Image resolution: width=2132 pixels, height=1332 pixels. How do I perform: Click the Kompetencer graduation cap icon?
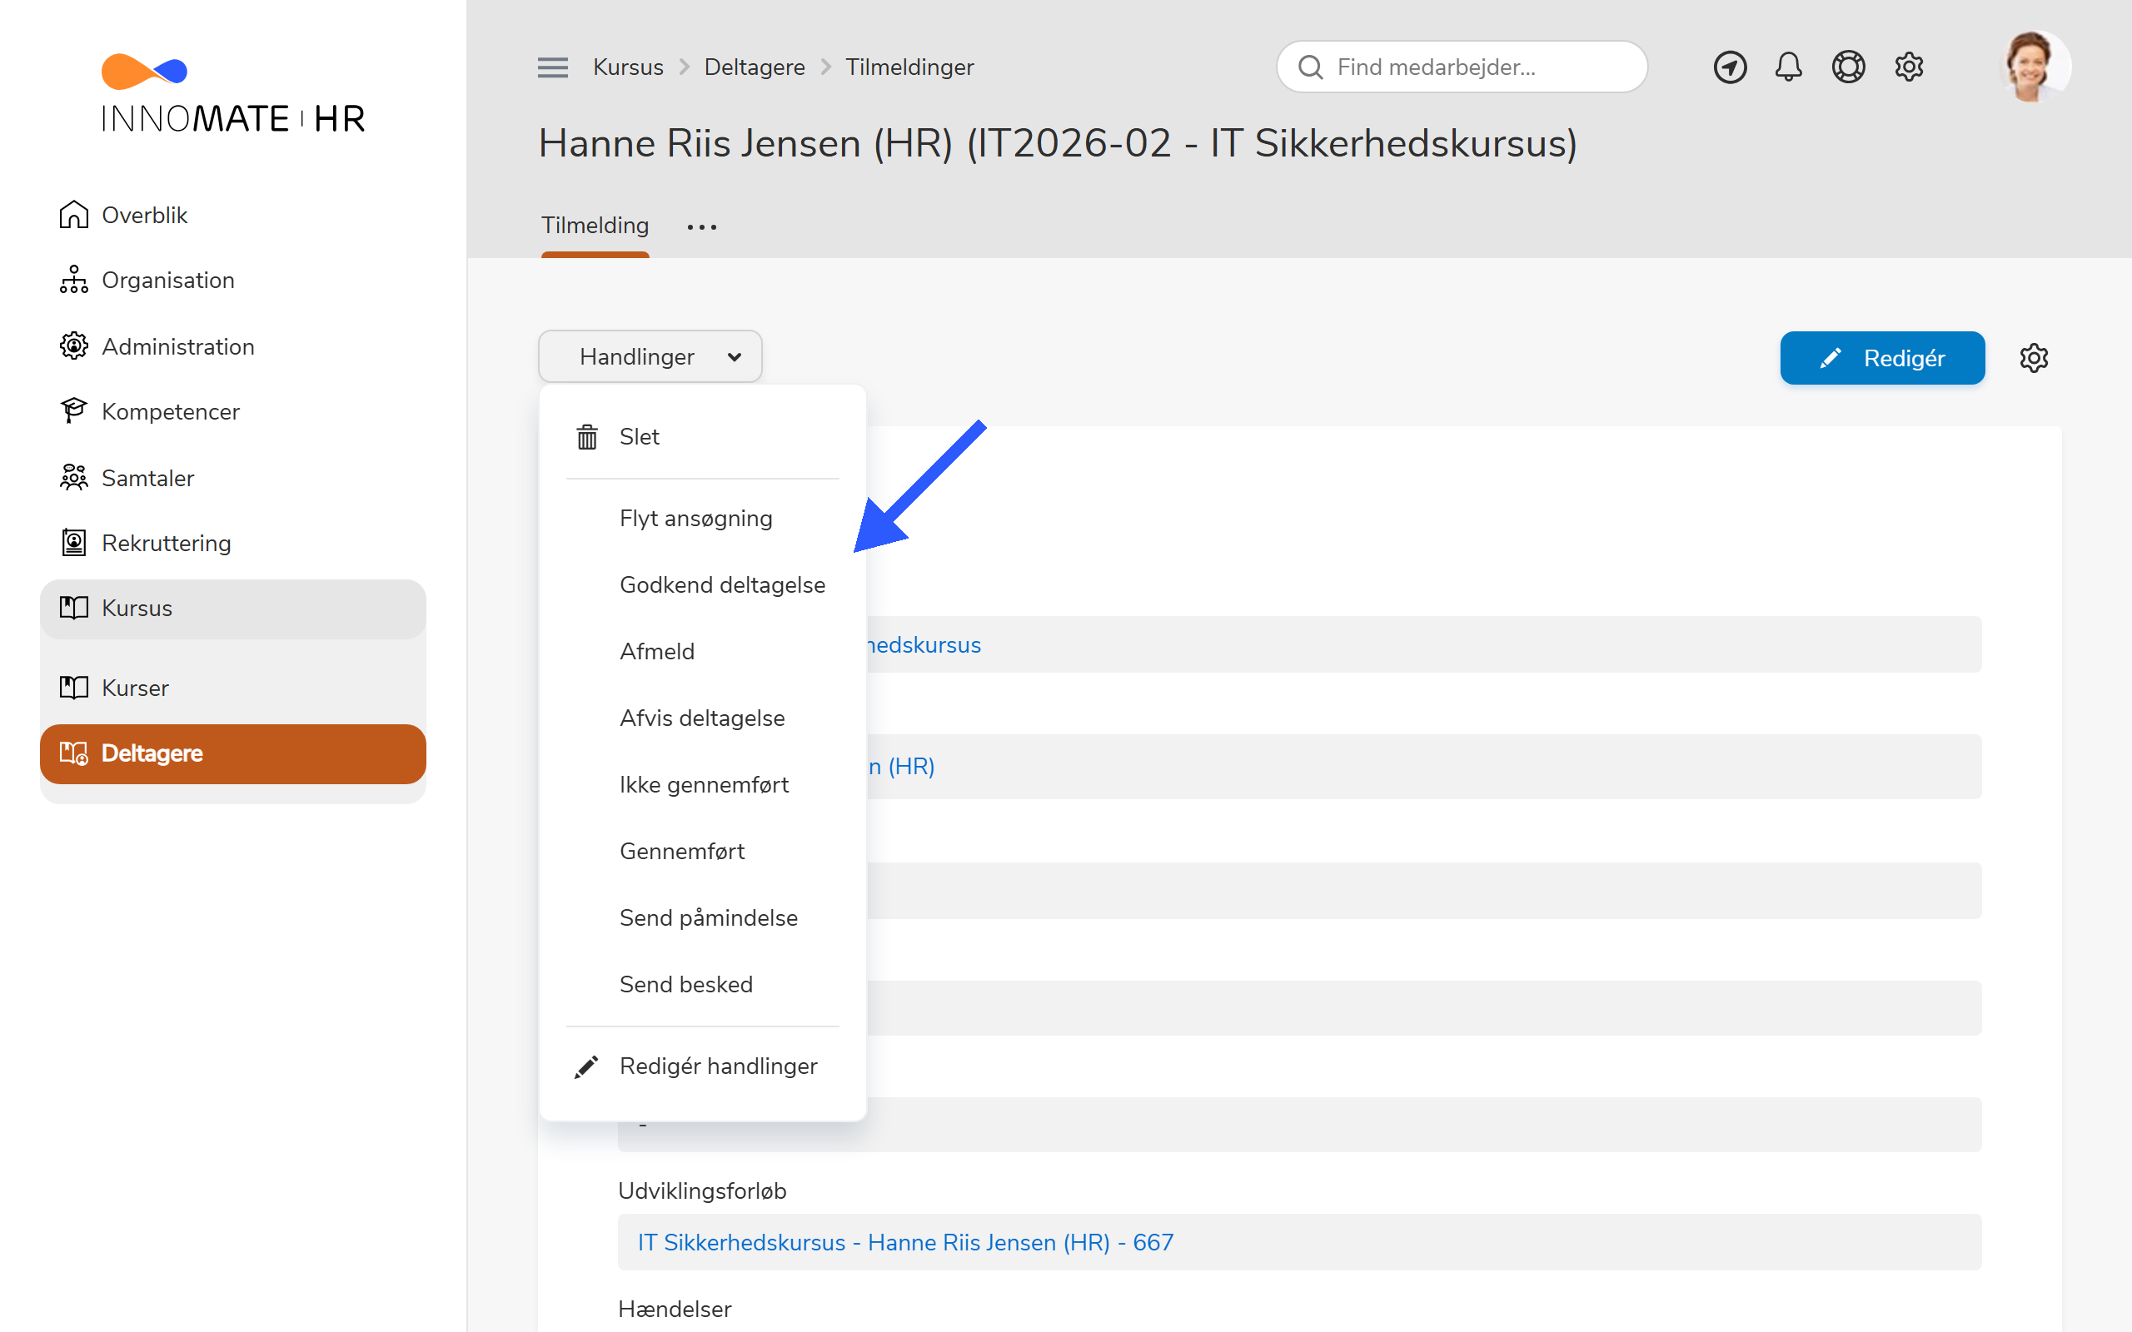(x=74, y=410)
